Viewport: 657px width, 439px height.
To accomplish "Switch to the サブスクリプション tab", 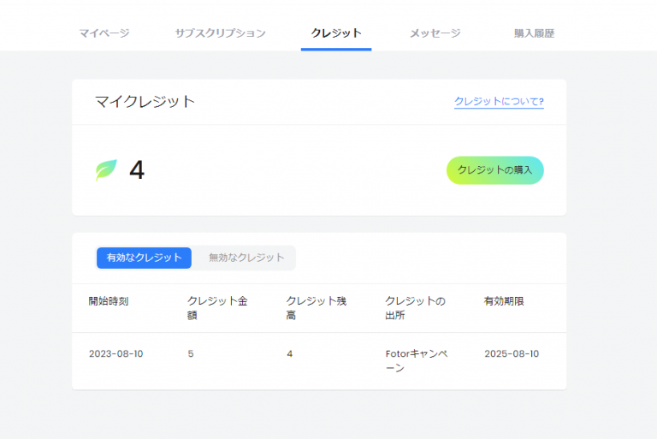I will click(x=220, y=33).
